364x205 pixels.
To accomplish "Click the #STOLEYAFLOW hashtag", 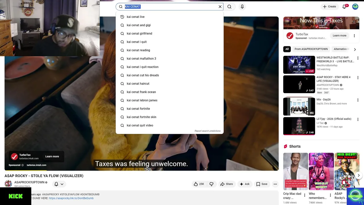I will point(70,194).
